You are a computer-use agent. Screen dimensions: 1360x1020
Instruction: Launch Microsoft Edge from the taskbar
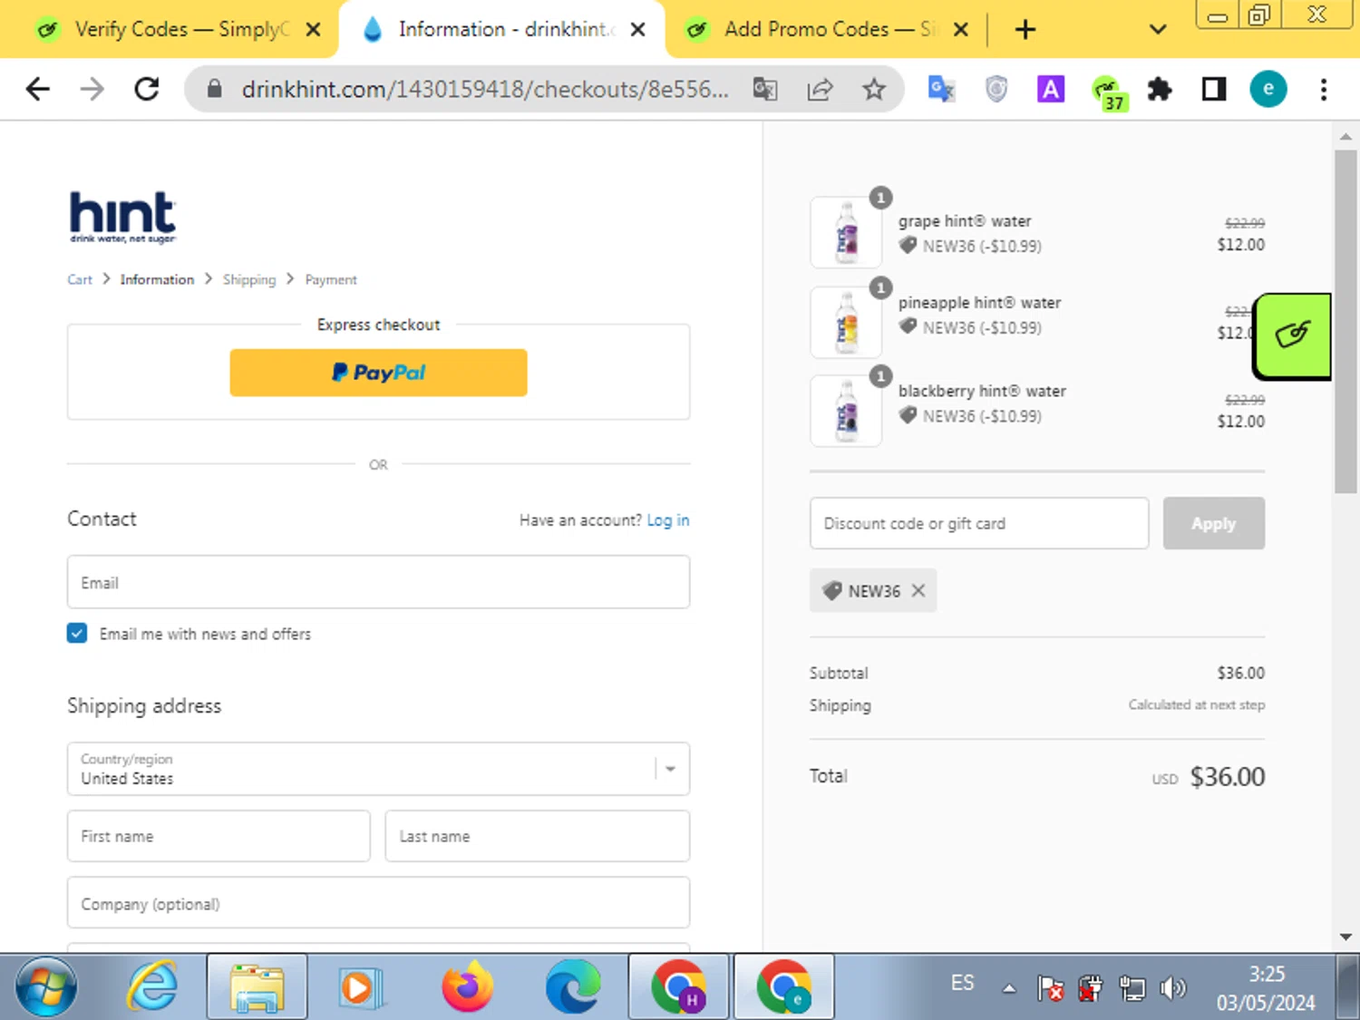(x=573, y=986)
